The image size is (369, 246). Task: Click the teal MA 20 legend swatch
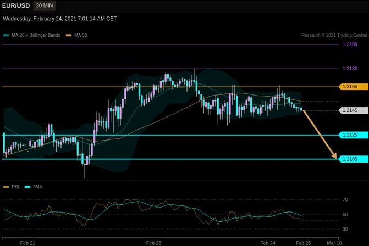tap(6, 35)
